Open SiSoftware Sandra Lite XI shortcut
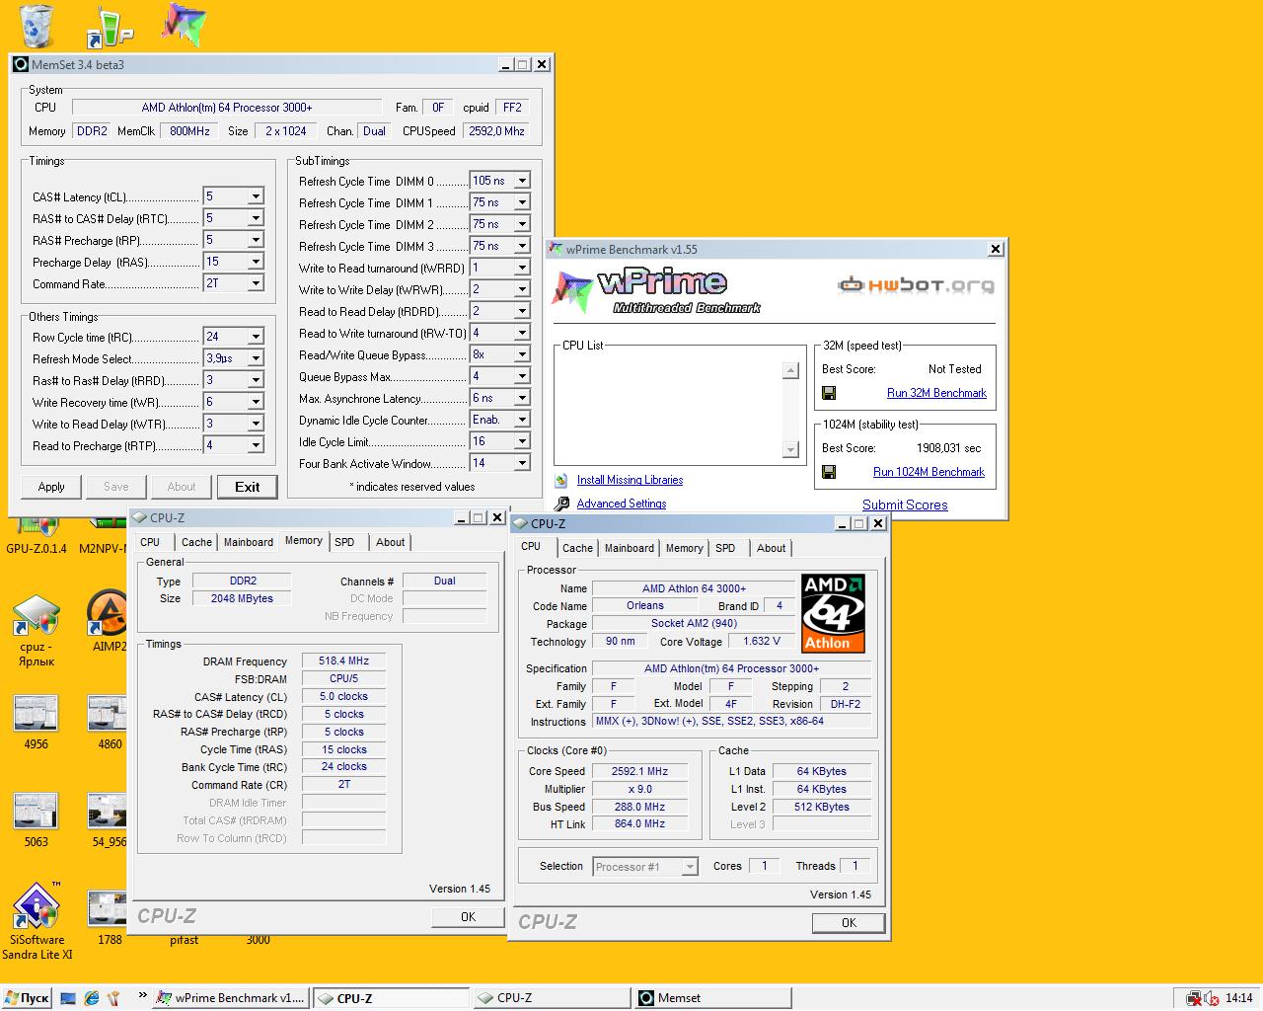The image size is (1263, 1011). click(x=37, y=921)
